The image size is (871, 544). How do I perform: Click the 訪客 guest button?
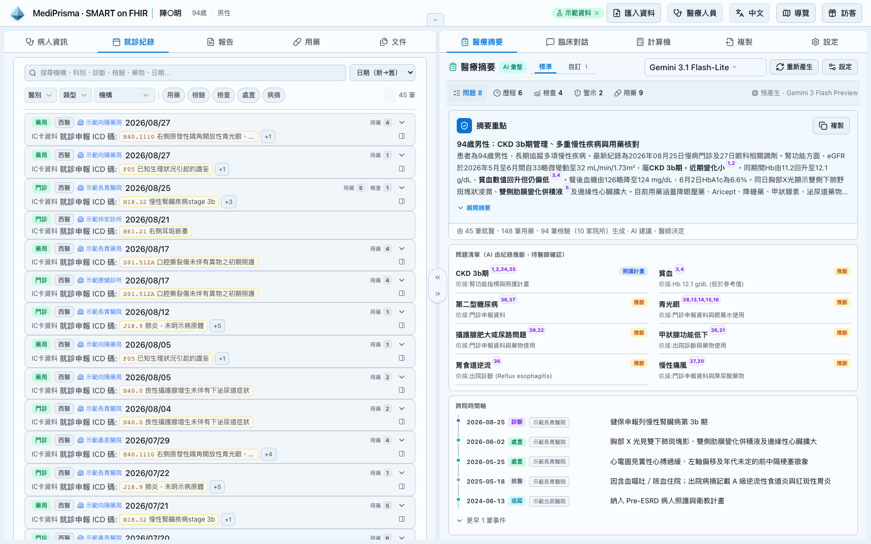842,13
